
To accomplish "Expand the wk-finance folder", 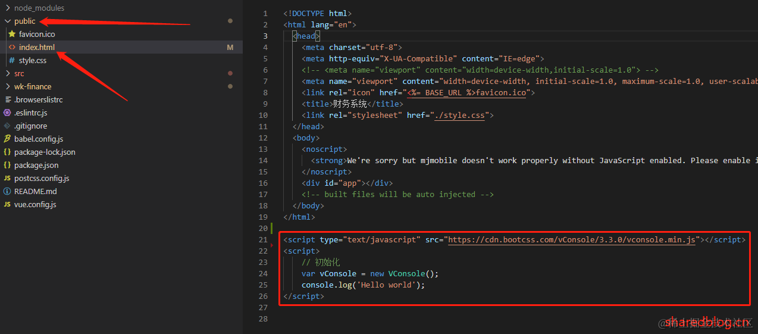I will 8,86.
